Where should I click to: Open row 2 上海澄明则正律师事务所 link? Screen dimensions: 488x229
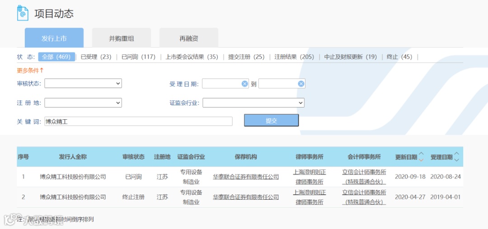tap(310, 197)
